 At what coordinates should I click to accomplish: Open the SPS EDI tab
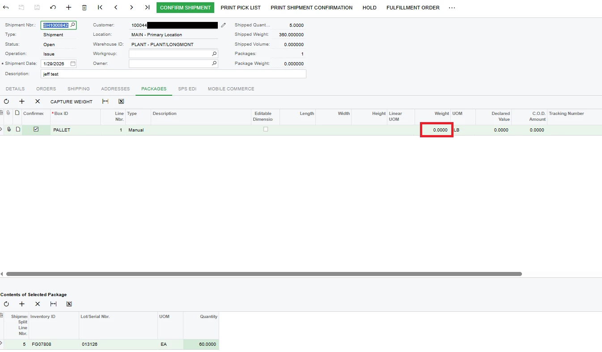(187, 89)
